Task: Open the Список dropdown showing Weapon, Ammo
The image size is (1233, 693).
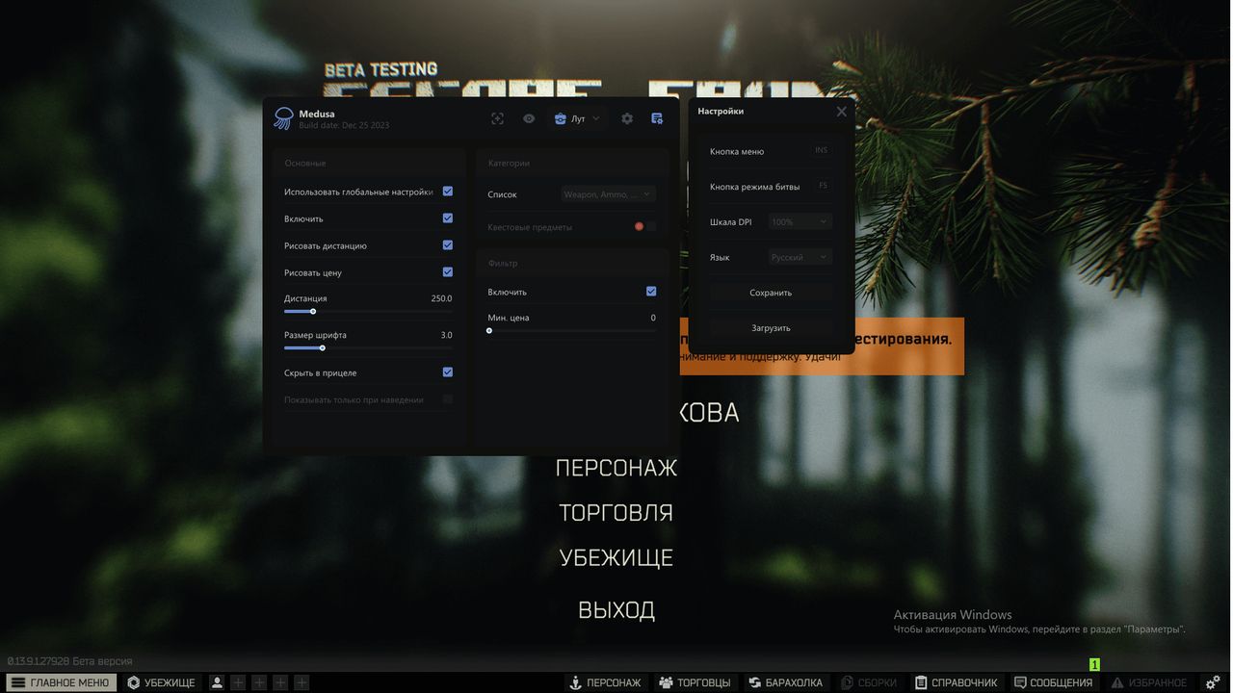Action: pyautogui.click(x=608, y=194)
